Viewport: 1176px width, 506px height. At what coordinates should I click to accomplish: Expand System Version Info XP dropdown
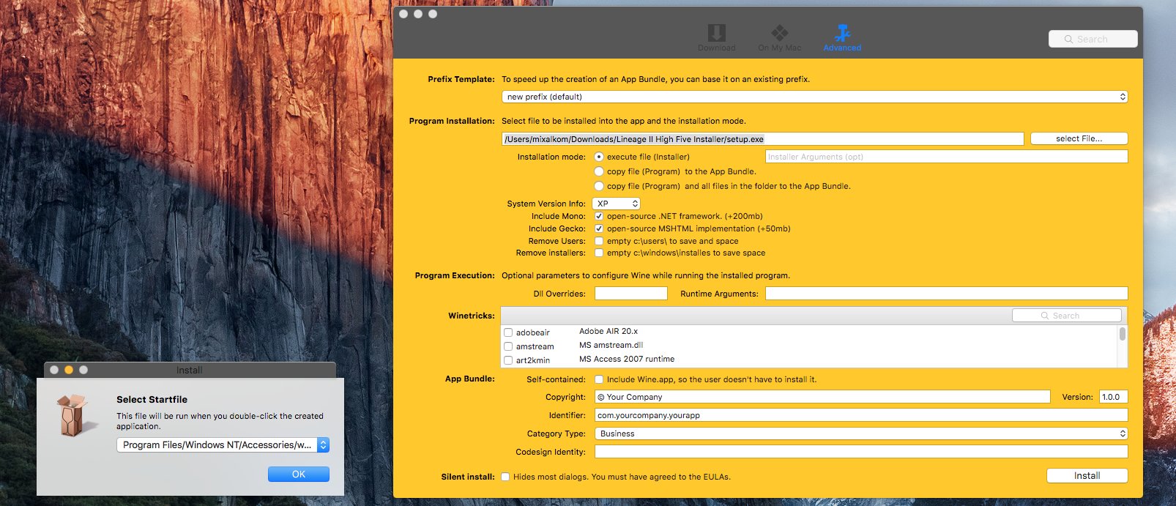tap(616, 204)
